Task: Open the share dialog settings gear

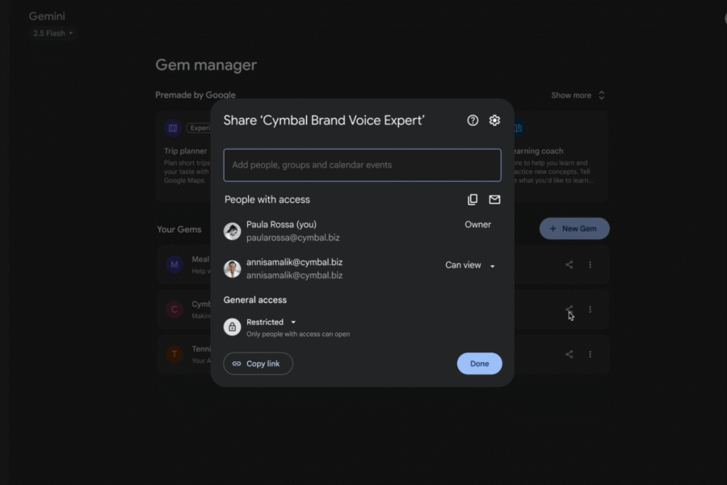Action: point(494,120)
